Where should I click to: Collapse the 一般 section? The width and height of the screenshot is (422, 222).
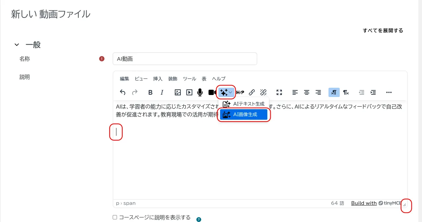[17, 45]
